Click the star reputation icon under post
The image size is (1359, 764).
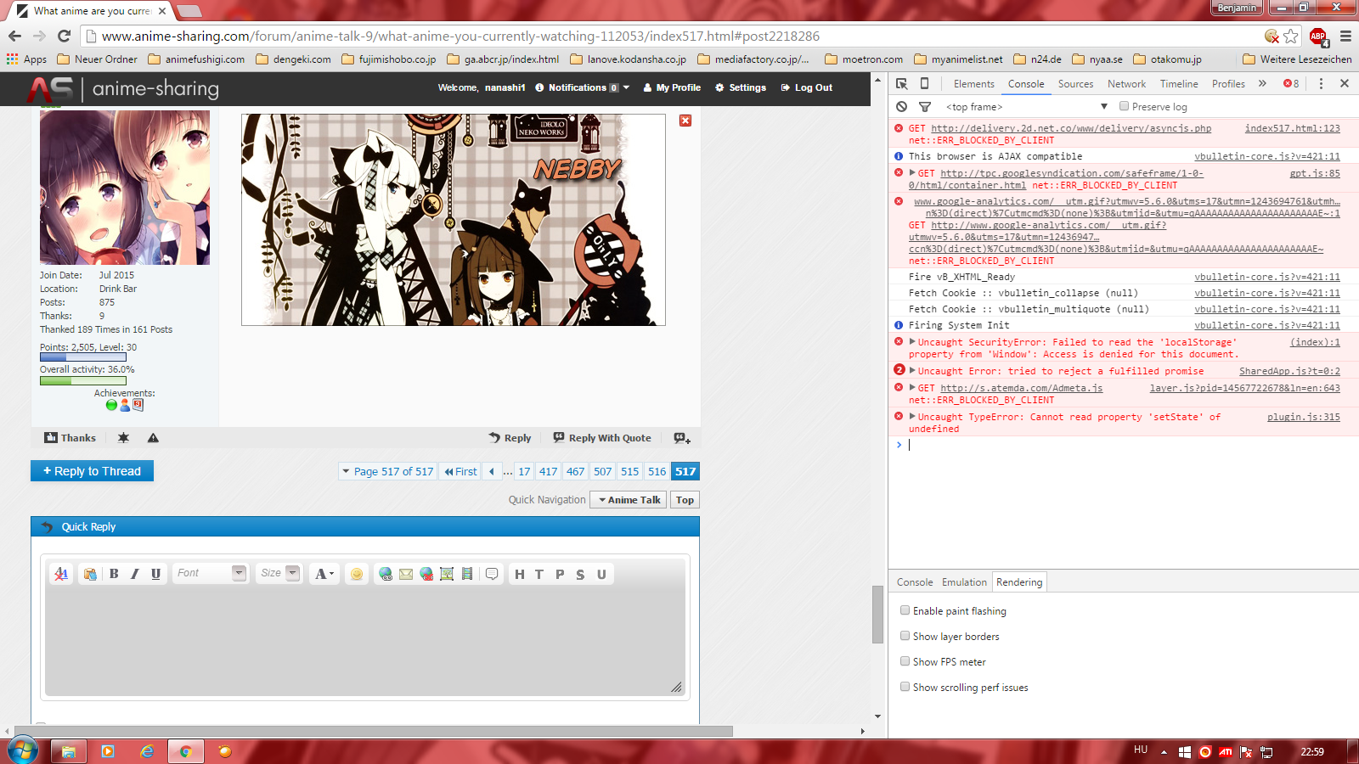pos(123,438)
